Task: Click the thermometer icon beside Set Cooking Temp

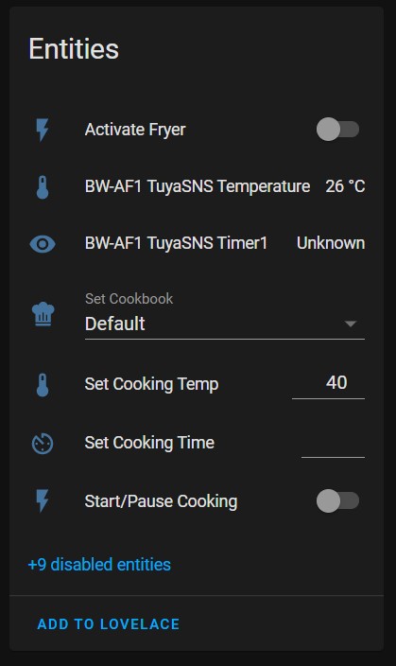Action: (43, 385)
